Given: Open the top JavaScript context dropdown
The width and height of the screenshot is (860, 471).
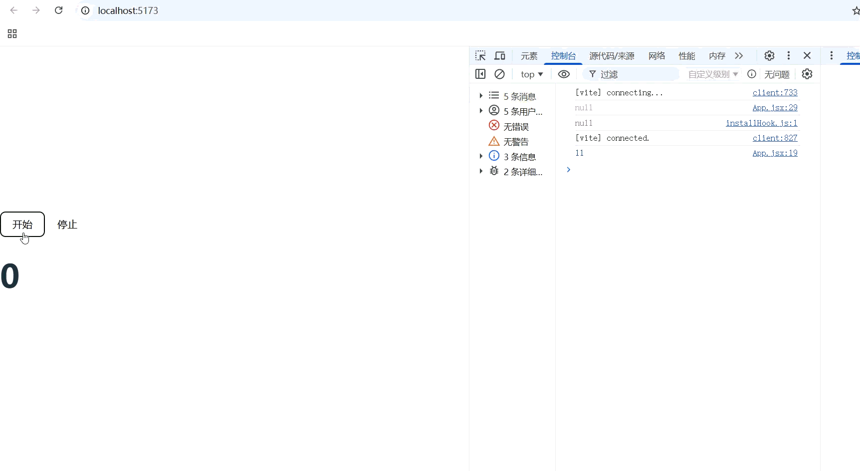Looking at the screenshot, I should click(532, 74).
